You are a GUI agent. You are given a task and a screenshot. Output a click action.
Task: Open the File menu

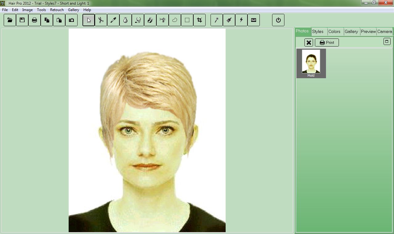tap(5, 10)
